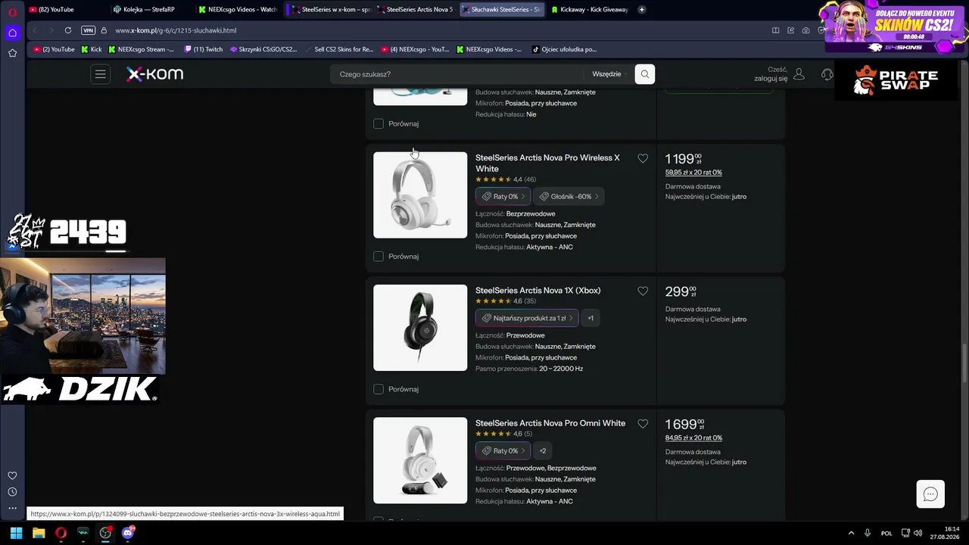Screen dimensions: 969x545
Task: Expand Raty 0% on Nova Pro Omni White
Action: [x=503, y=451]
